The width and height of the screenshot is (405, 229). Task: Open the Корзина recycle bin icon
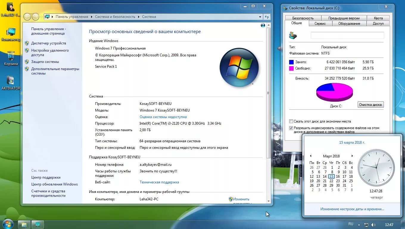tap(11, 58)
